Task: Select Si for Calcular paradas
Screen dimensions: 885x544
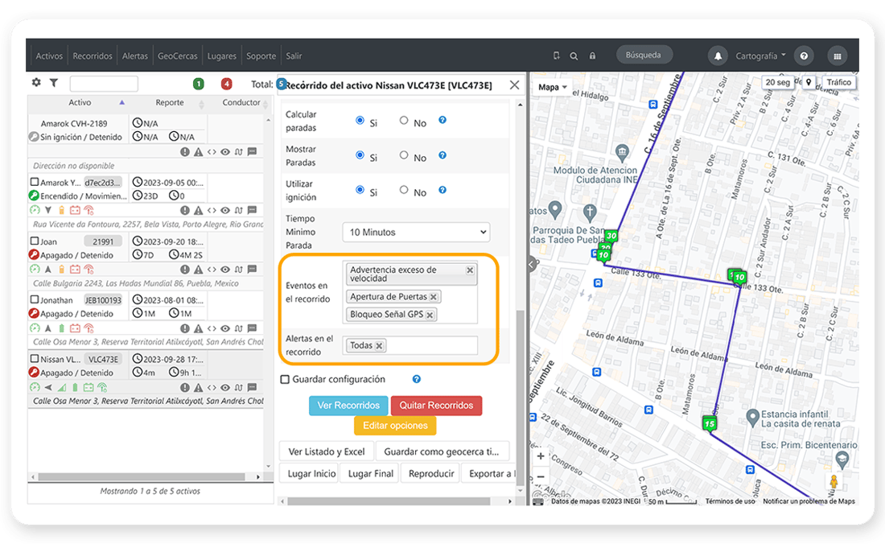Action: pyautogui.click(x=360, y=120)
